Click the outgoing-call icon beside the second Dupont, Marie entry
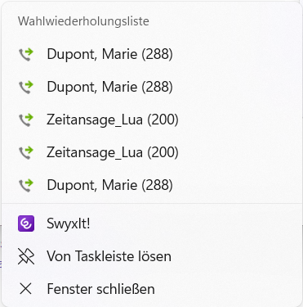 point(26,87)
